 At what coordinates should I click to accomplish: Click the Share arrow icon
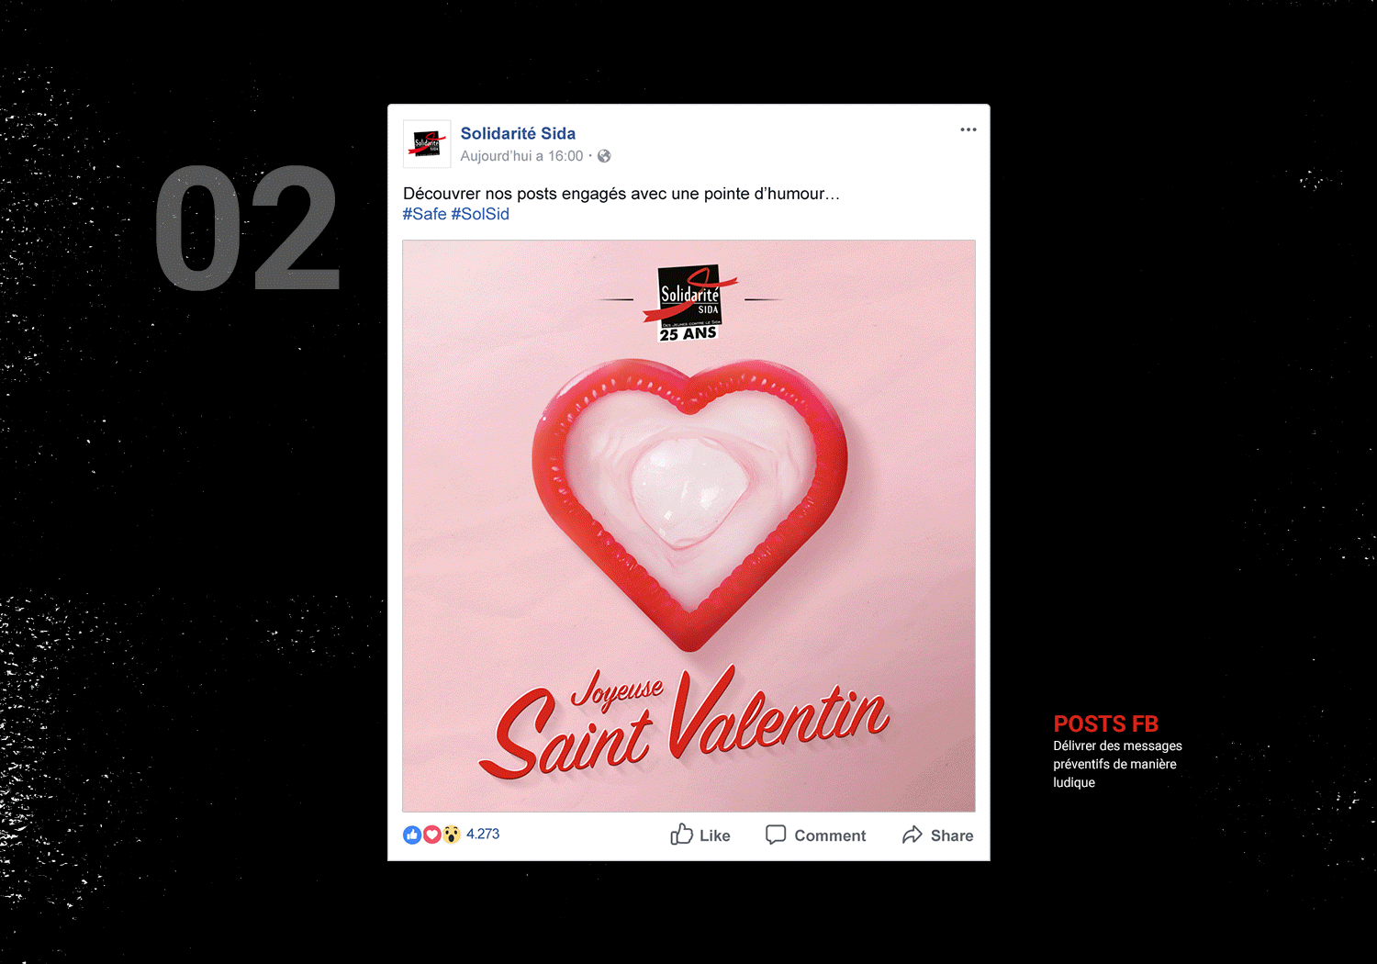point(912,835)
